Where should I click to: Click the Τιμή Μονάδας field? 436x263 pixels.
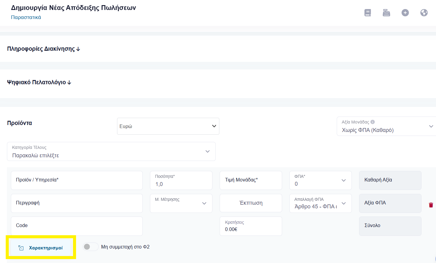coord(251,180)
